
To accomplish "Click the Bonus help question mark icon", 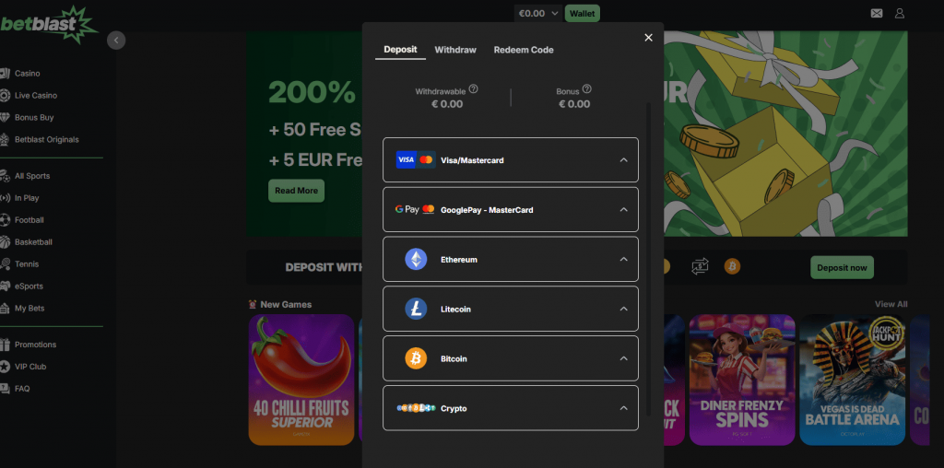I will tap(587, 89).
